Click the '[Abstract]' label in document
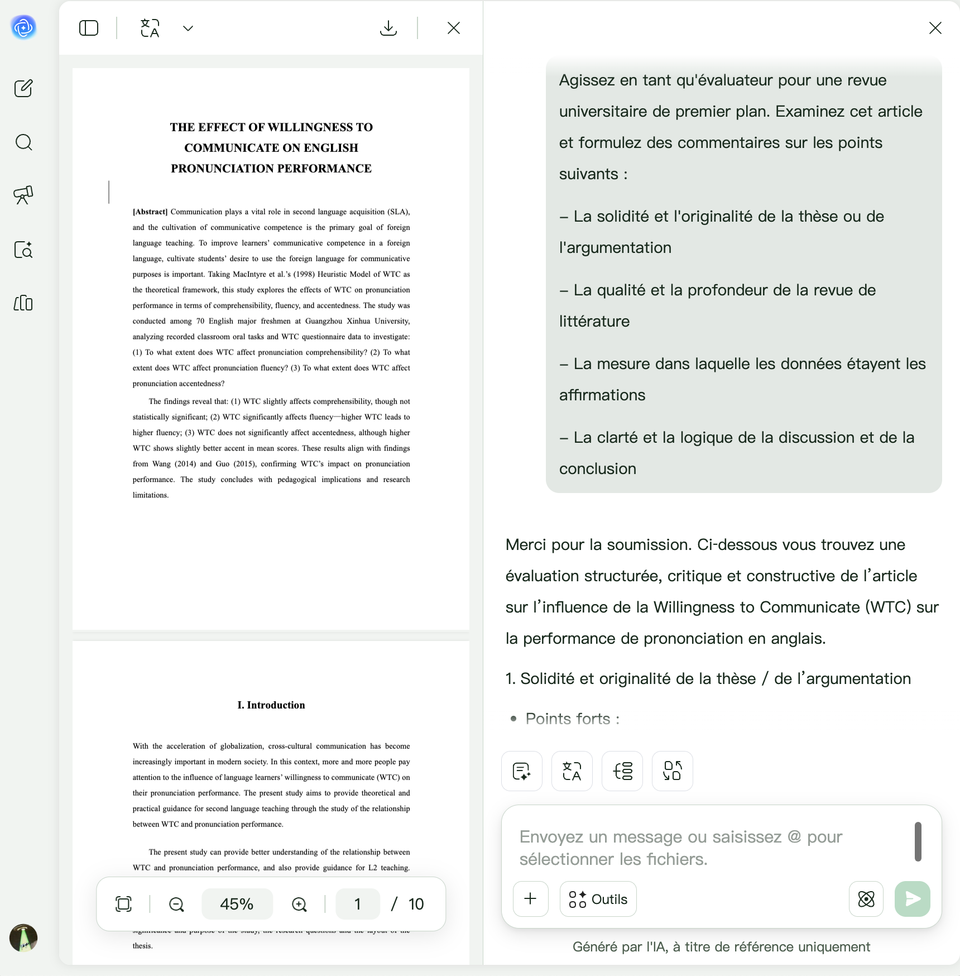Image resolution: width=960 pixels, height=976 pixels. pyautogui.click(x=150, y=212)
